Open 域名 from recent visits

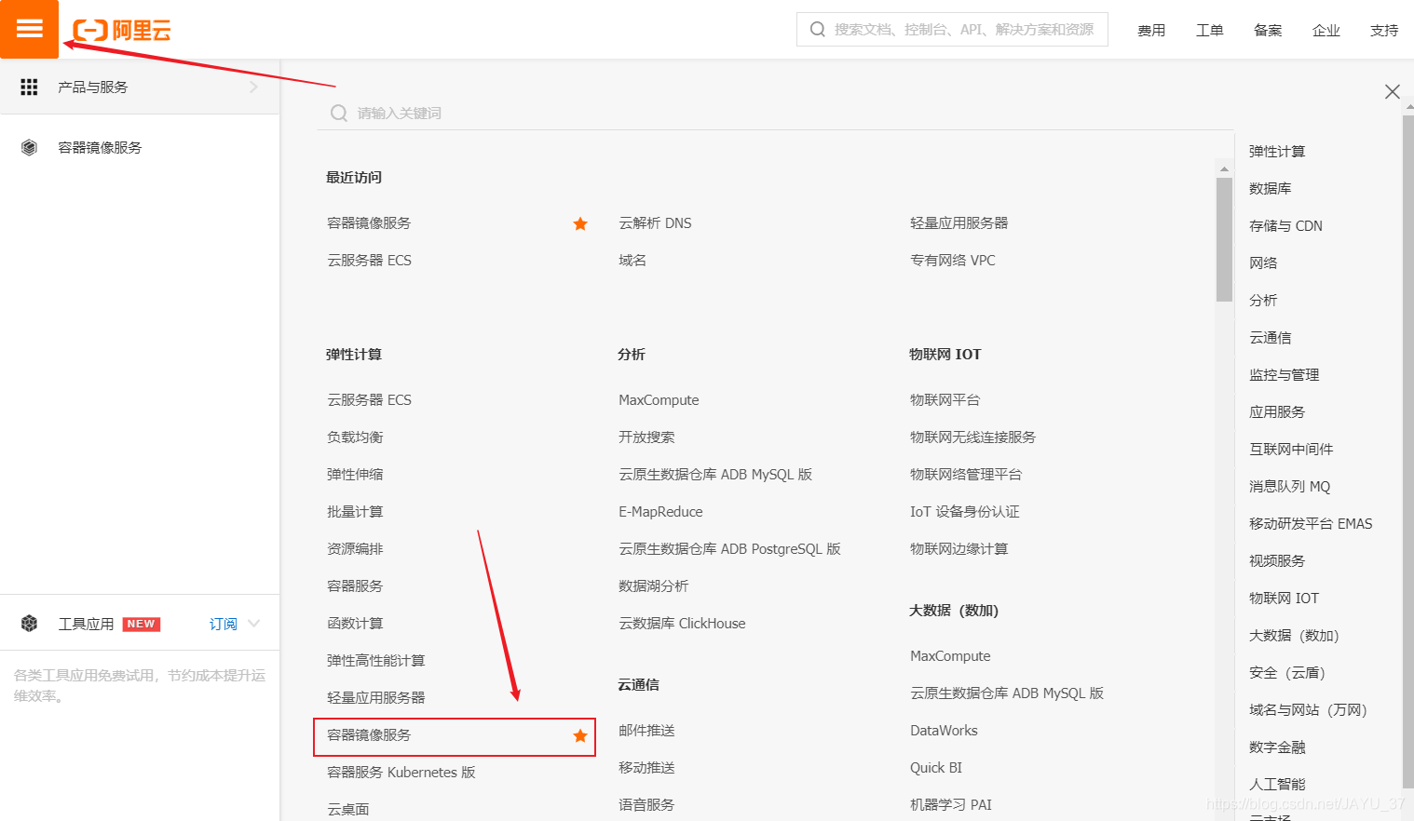click(x=632, y=261)
